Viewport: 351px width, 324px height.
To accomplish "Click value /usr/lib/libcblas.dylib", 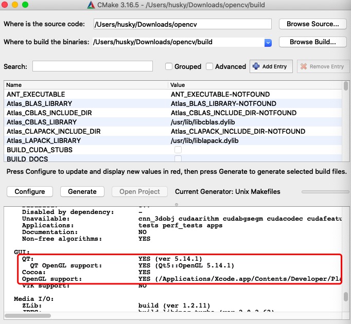I will point(203,122).
